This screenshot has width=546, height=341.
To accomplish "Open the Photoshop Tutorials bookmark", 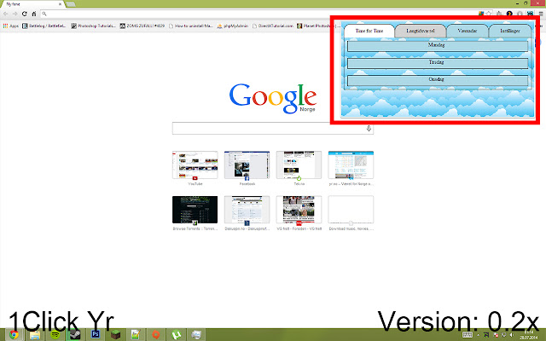I will [93, 26].
